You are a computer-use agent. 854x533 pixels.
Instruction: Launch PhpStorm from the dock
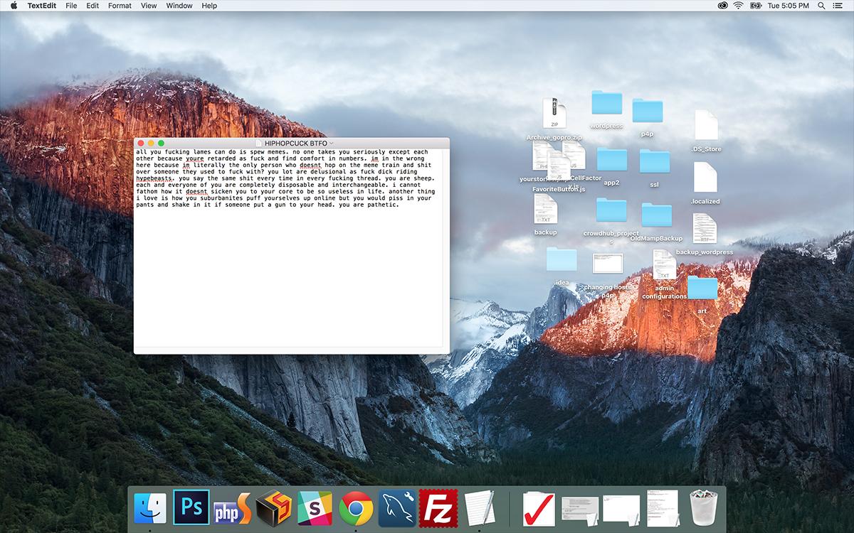point(233,507)
